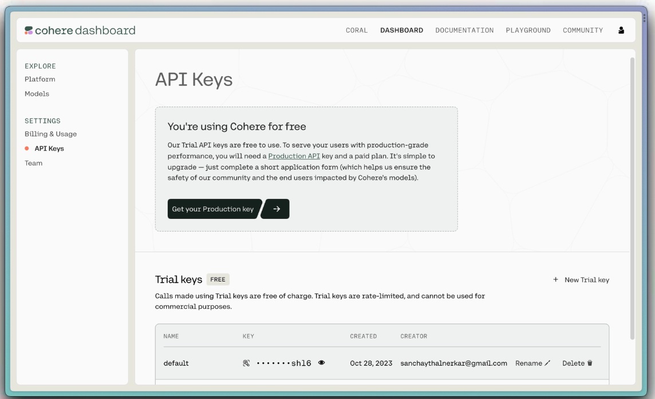Click the cohere dashboard title text
The height and width of the screenshot is (399, 655).
[85, 30]
